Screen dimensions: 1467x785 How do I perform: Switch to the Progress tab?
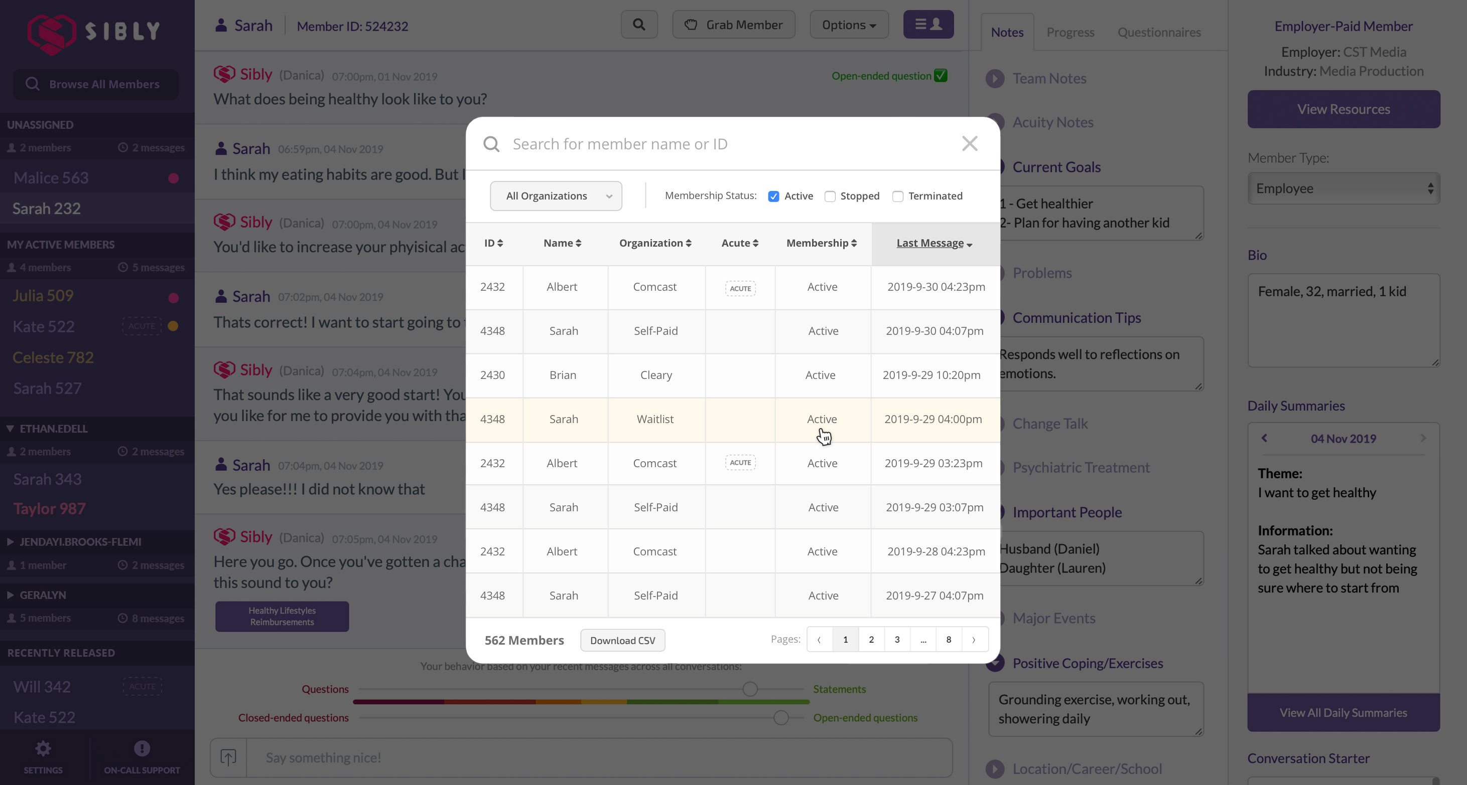coord(1070,33)
